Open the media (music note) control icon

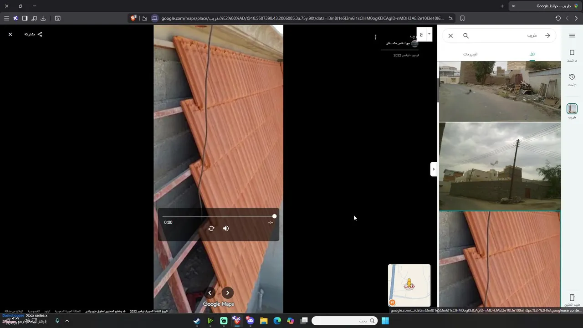click(34, 18)
